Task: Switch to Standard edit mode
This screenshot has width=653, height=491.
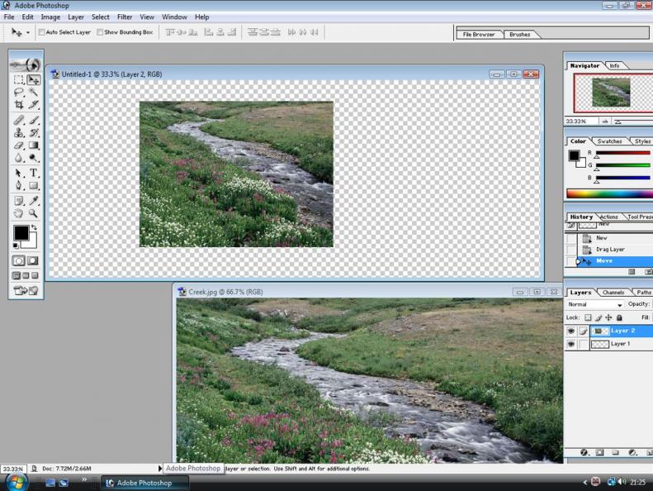Action: pyautogui.click(x=19, y=260)
